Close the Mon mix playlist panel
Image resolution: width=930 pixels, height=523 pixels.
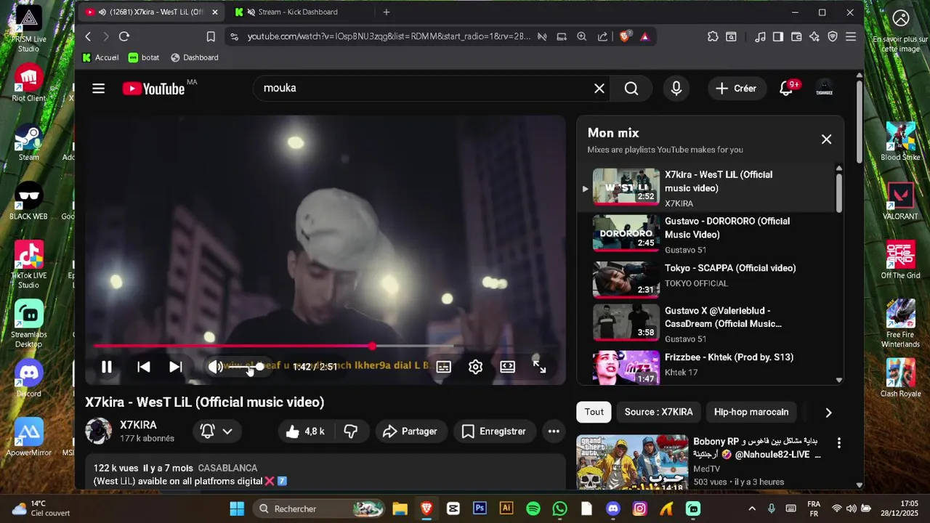(826, 139)
